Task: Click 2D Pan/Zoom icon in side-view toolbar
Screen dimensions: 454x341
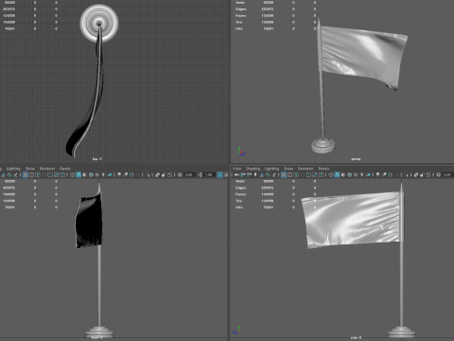Action: (x=268, y=174)
